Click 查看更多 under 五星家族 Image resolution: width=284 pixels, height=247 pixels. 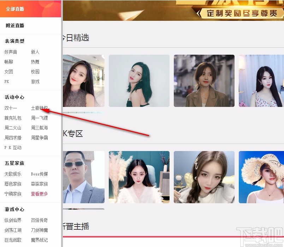tap(39, 194)
